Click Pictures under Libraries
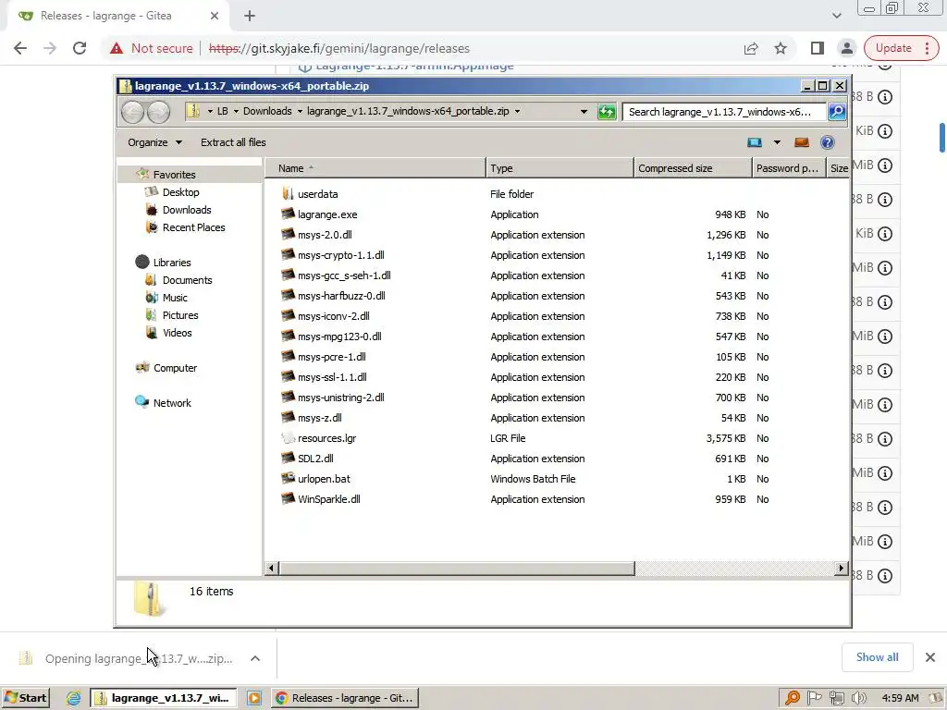Viewport: 947px width, 710px height. (180, 314)
